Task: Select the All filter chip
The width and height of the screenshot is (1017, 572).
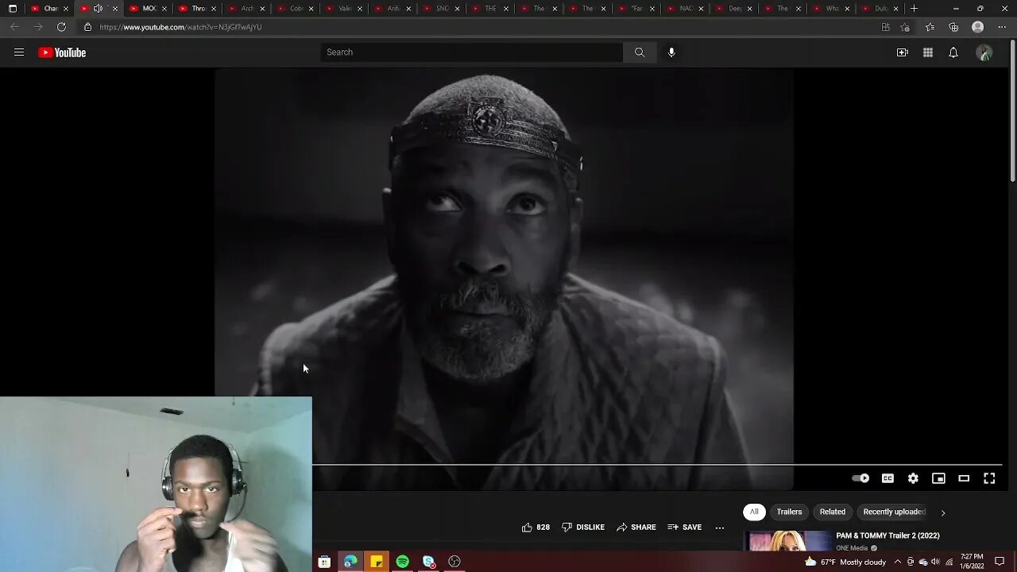Action: [x=754, y=512]
